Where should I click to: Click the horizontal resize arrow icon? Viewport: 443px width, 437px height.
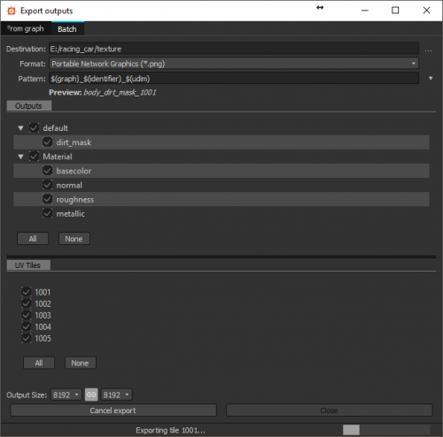tap(320, 8)
